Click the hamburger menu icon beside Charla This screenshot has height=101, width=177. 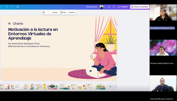tap(9, 23)
